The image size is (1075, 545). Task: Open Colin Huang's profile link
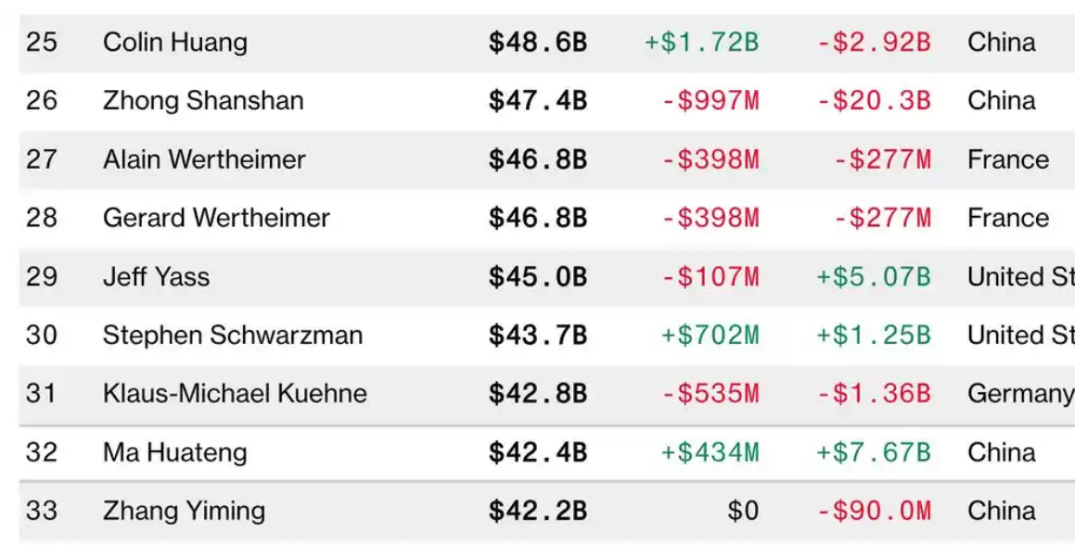coord(174,43)
